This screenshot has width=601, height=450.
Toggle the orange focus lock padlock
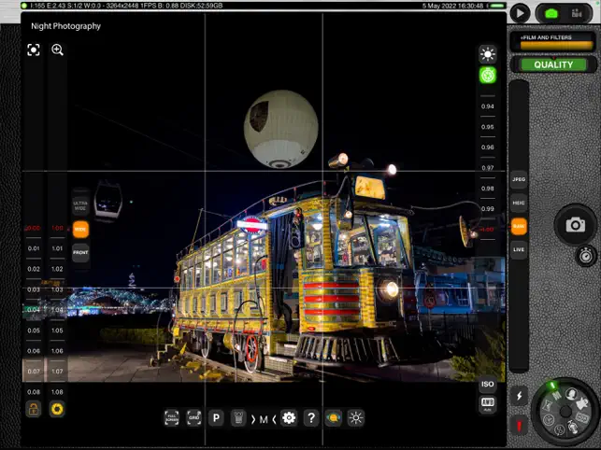[x=34, y=409]
